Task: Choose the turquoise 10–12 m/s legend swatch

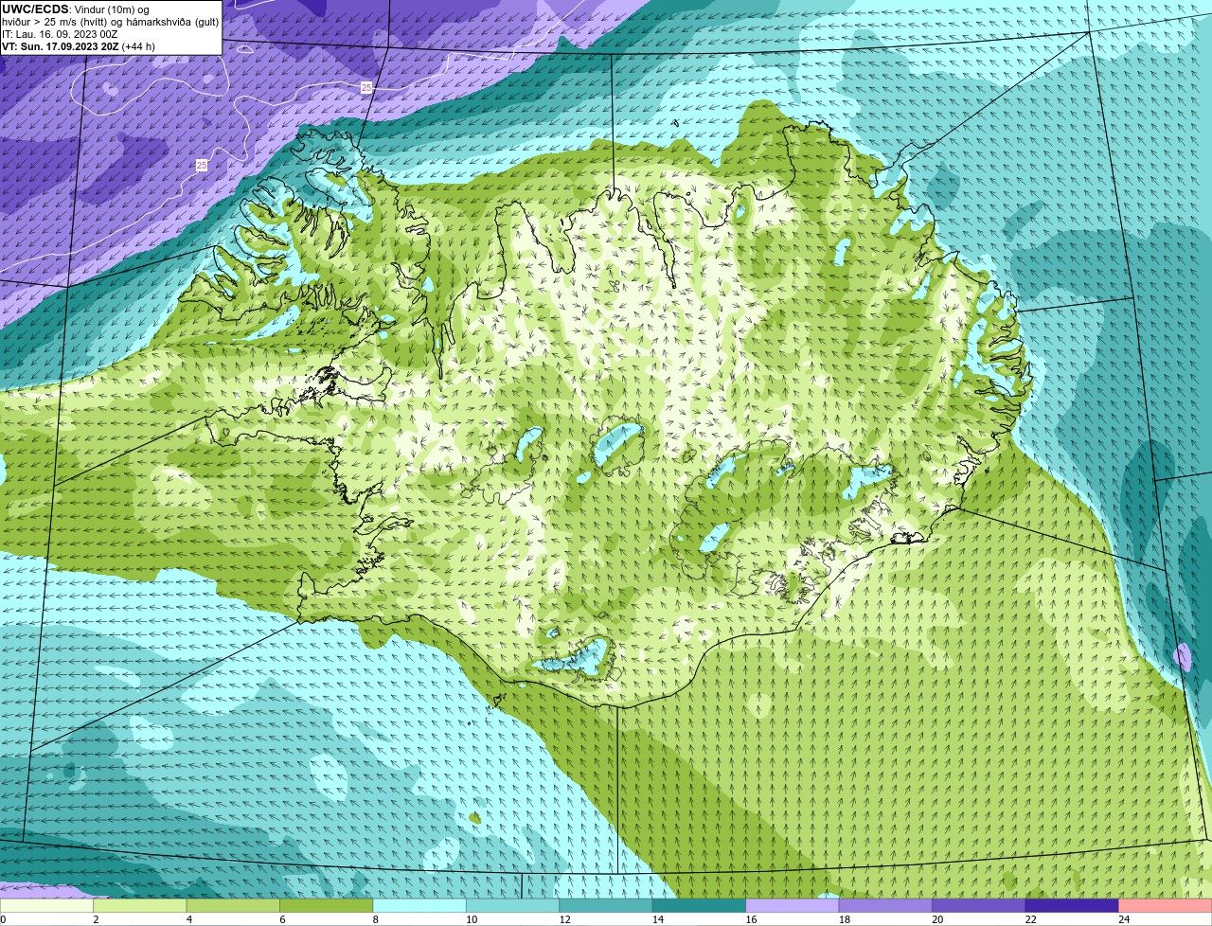Action: tap(513, 905)
